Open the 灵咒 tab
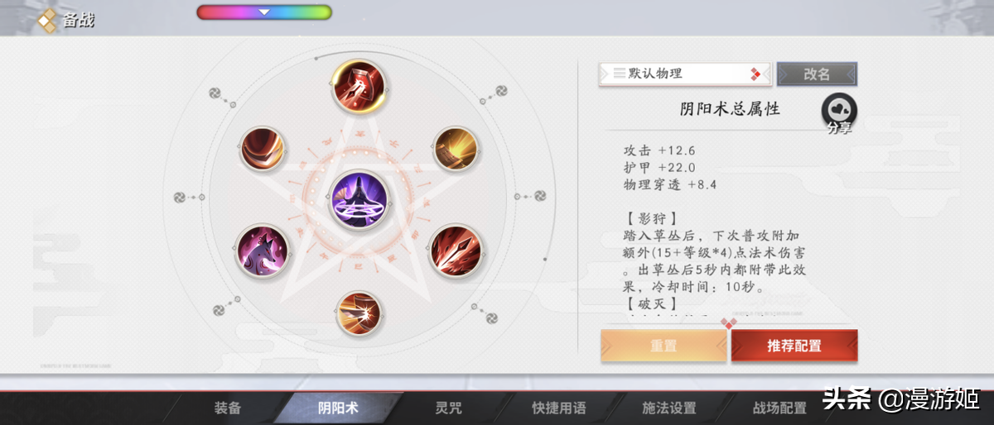Screen dimensions: 994x425 click(448, 408)
